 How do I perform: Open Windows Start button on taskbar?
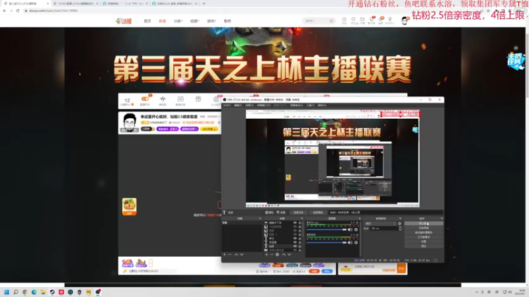[7, 292]
